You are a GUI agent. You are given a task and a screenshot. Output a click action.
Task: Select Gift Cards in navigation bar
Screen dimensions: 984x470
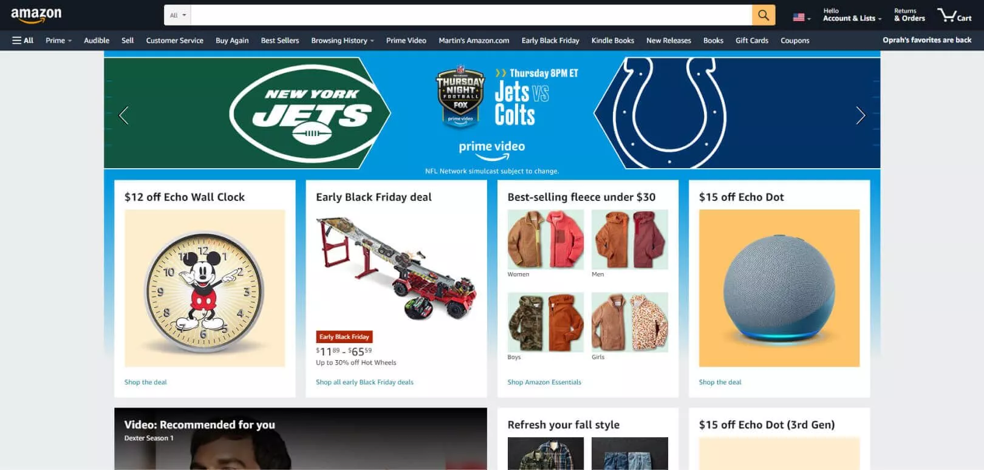(752, 40)
